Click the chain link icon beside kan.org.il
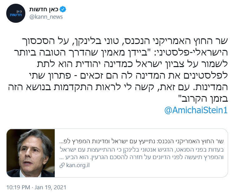This screenshot has height=194, width=234. 62,165
